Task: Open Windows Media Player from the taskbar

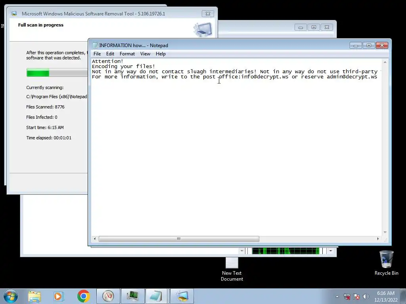Action: [59, 296]
